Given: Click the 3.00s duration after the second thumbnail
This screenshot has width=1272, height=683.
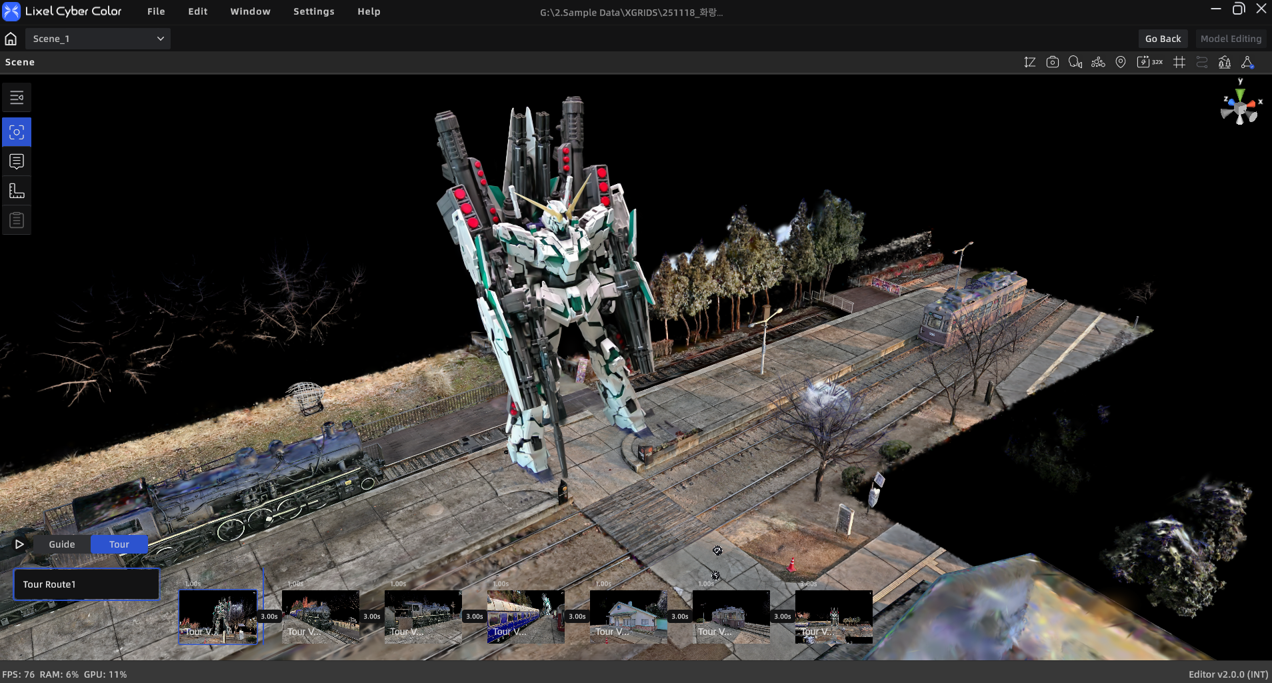Looking at the screenshot, I should click(372, 616).
